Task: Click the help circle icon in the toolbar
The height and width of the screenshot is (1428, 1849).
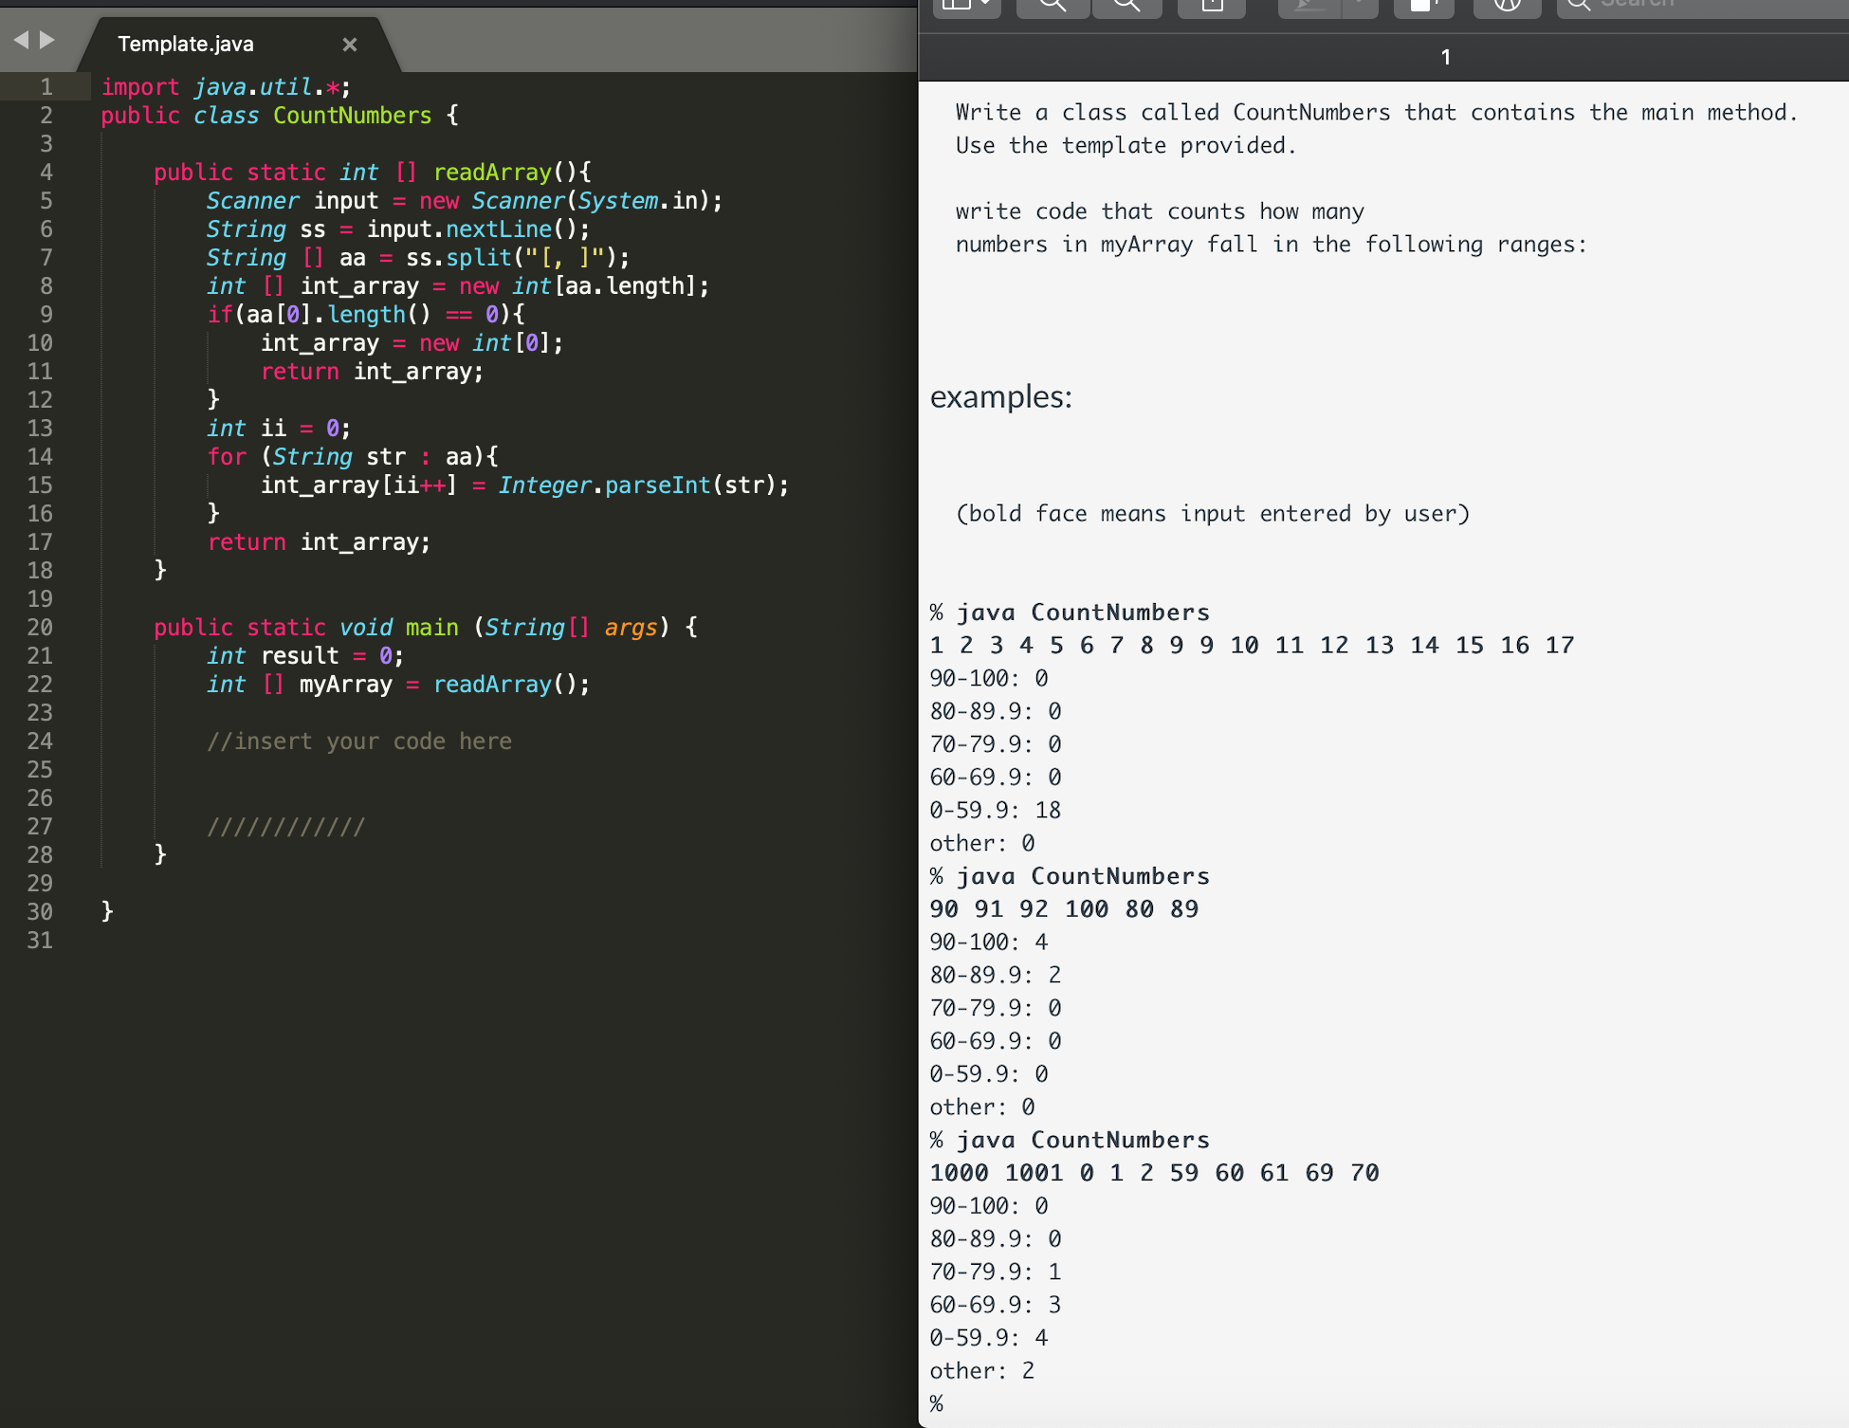Action: pos(1506,6)
